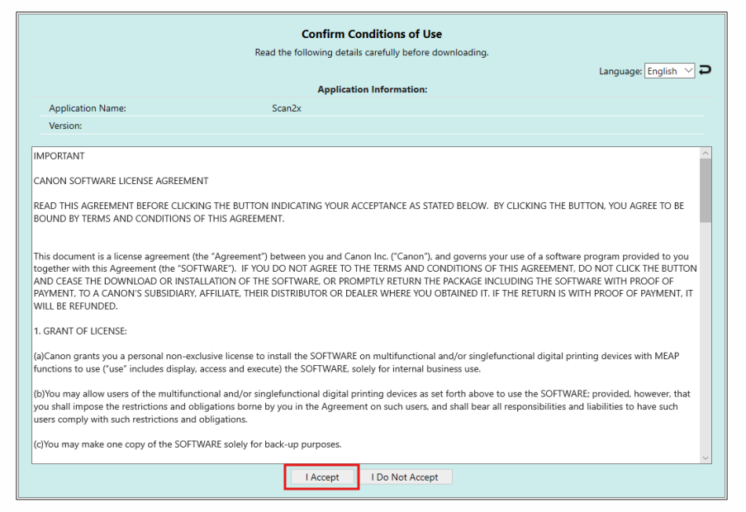Click the 'Language:' label text
The width and height of the screenshot is (746, 512).
620,71
